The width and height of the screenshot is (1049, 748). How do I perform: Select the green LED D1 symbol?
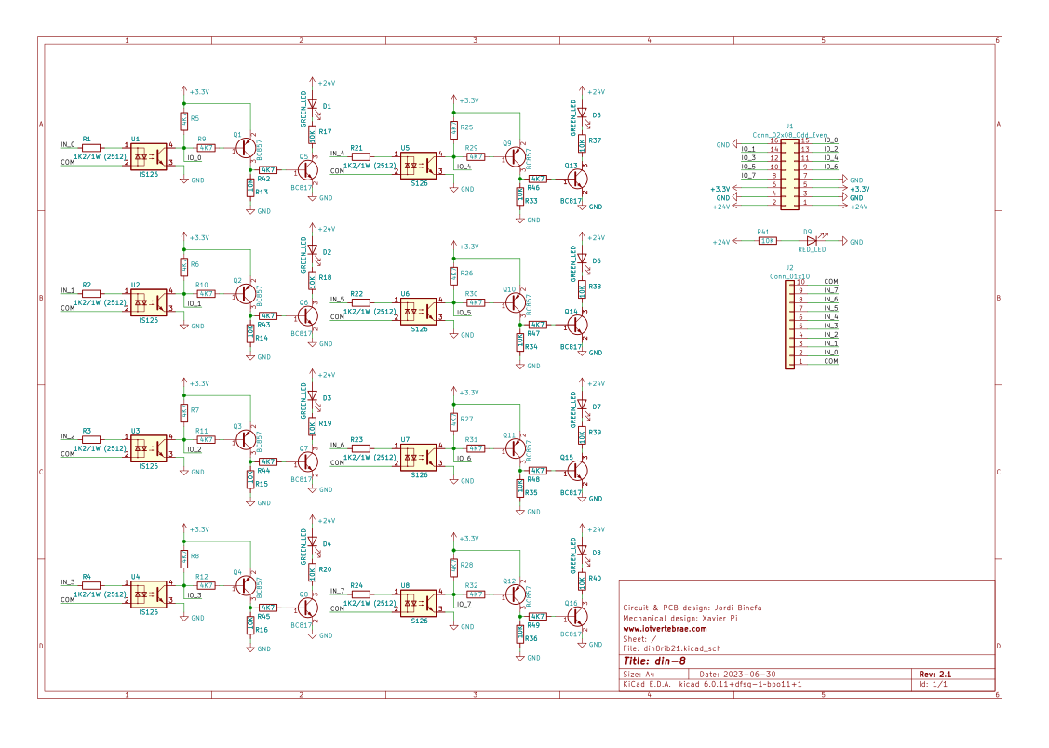[x=312, y=105]
